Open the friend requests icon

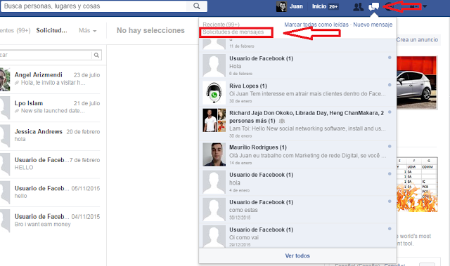click(358, 6)
